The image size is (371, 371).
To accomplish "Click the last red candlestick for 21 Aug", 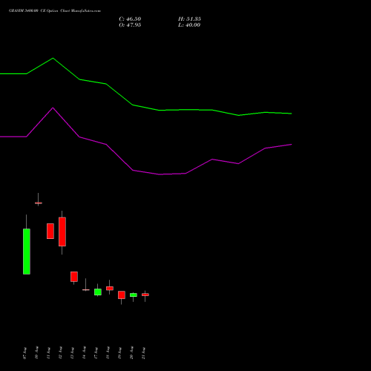I will [145, 295].
